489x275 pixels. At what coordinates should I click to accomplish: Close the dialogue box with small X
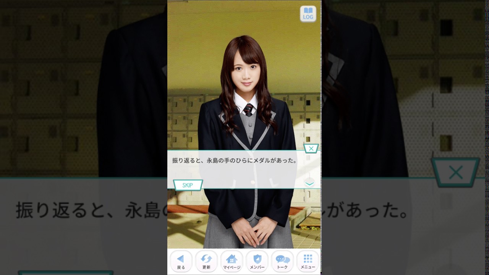tap(311, 149)
